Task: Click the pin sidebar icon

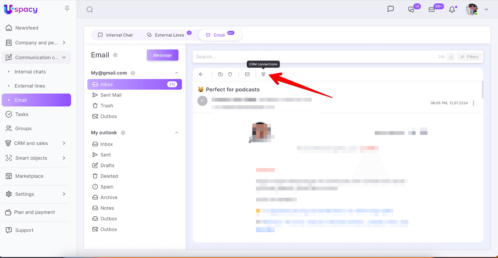Action: tap(67, 9)
